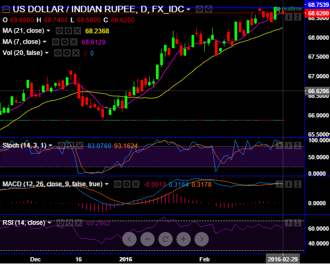Move the RSI pane up
Viewport: 330px width, 264px height.
[289, 223]
